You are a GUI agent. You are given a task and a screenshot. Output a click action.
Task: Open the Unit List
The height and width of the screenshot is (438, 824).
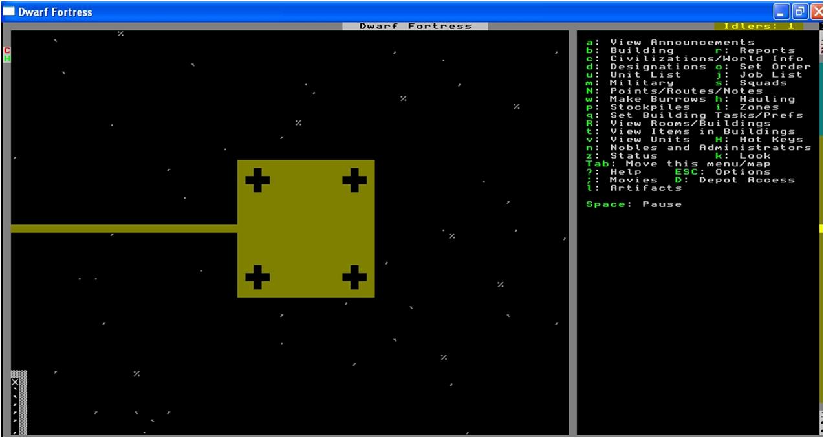[x=634, y=75]
